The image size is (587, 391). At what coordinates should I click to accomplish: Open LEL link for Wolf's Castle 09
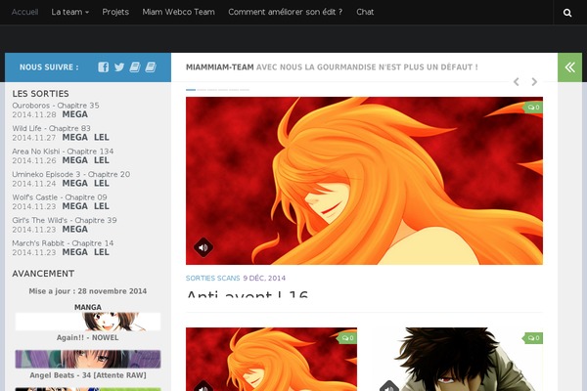click(x=102, y=206)
